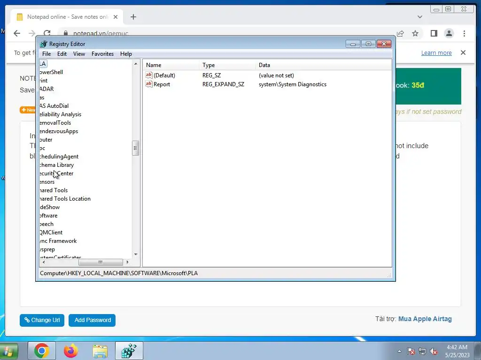Click the tree vertical scrollbar thumb
This screenshot has height=360, width=481.
click(135, 148)
